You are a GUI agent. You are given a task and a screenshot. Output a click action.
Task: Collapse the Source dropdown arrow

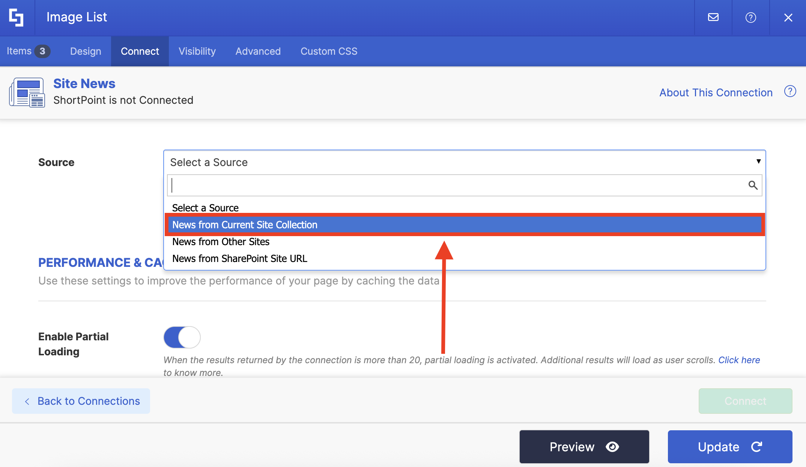758,162
